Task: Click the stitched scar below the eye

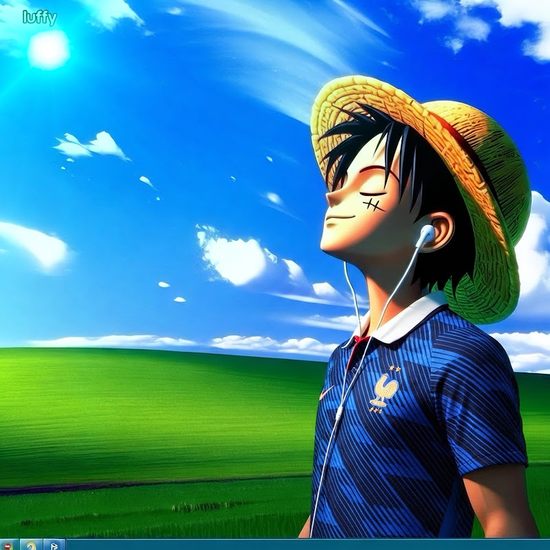Action: tap(374, 205)
